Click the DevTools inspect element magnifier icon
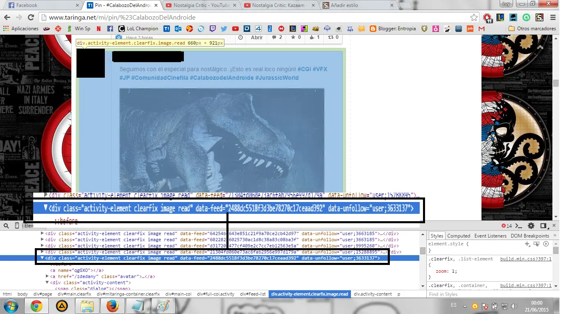The height and width of the screenshot is (314, 561). tap(7, 226)
